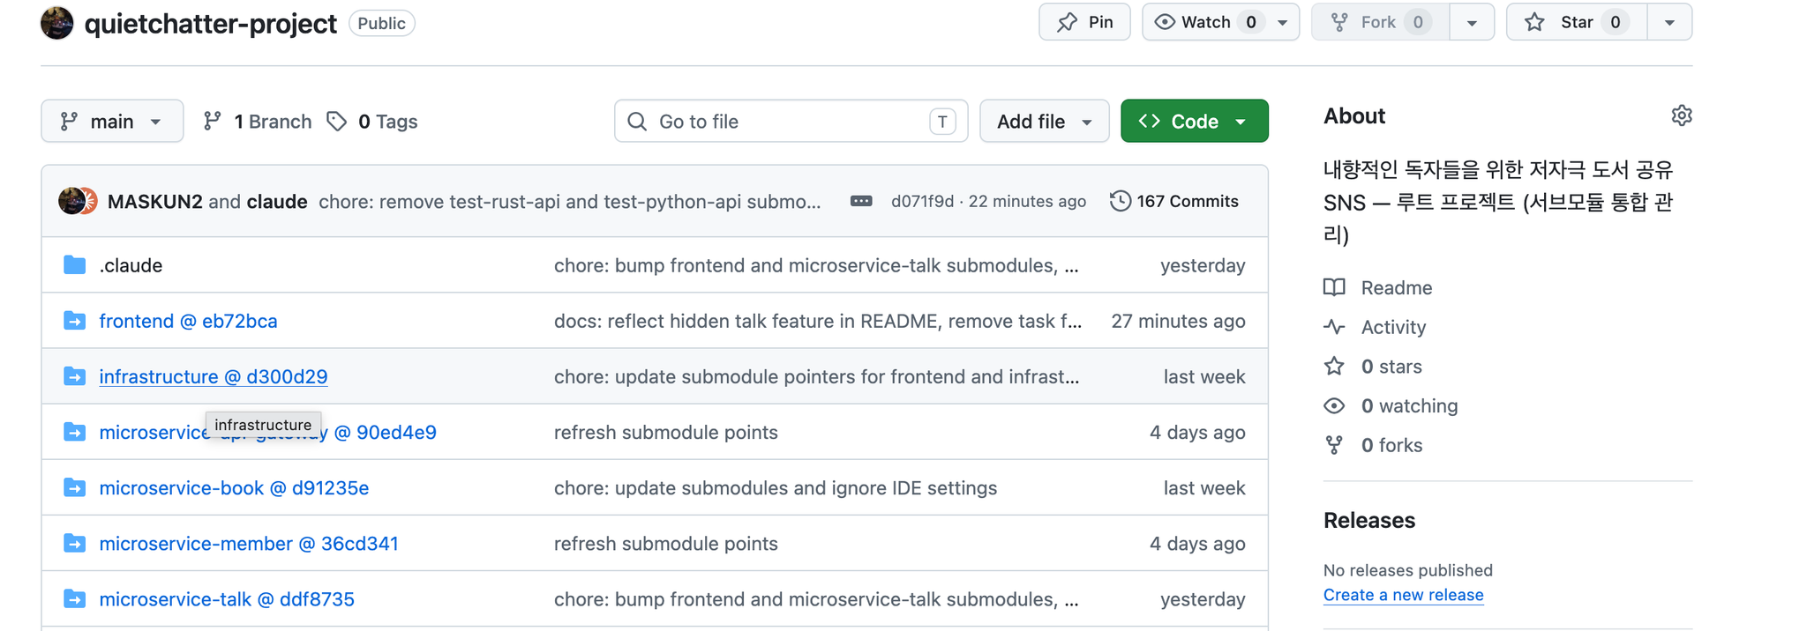Click Create a new release link
The height and width of the screenshot is (631, 1807).
pos(1403,595)
